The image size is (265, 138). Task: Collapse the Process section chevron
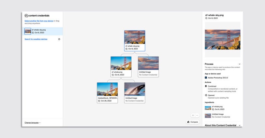[x=240, y=64]
